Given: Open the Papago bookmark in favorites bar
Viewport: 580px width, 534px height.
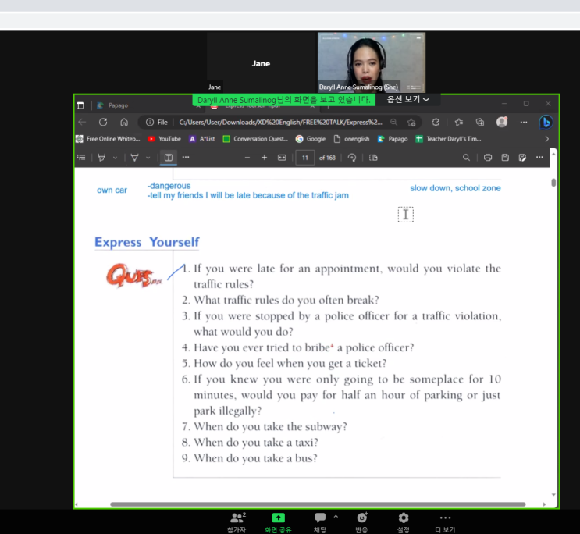Looking at the screenshot, I should (x=393, y=139).
